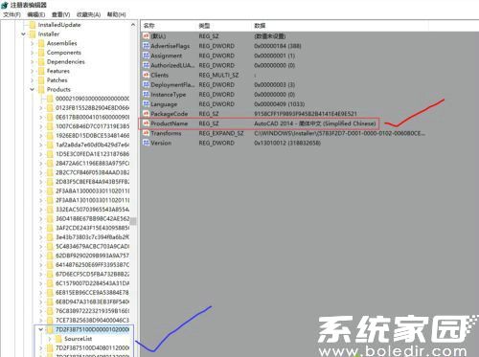Screen dimensions: 479x357
Task: Click the Language DWORD value icon
Action: 146,104
